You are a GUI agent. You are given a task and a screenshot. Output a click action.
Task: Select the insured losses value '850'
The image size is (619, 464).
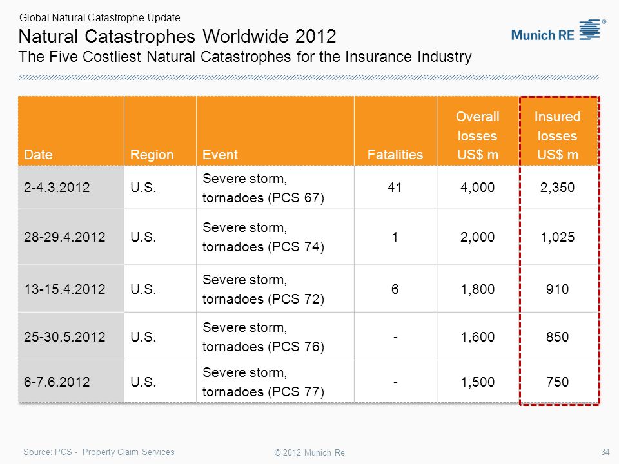coord(557,336)
